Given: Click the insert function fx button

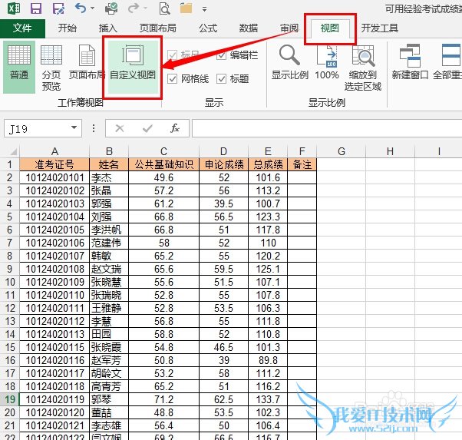Looking at the screenshot, I should pyautogui.click(x=175, y=128).
